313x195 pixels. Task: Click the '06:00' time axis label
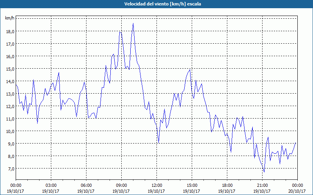pos(86,186)
